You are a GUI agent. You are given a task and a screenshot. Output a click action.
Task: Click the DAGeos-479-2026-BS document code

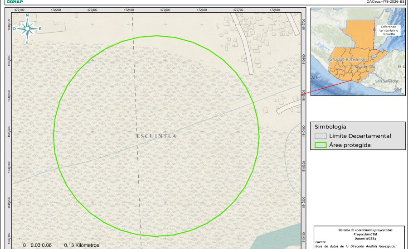click(385, 2)
